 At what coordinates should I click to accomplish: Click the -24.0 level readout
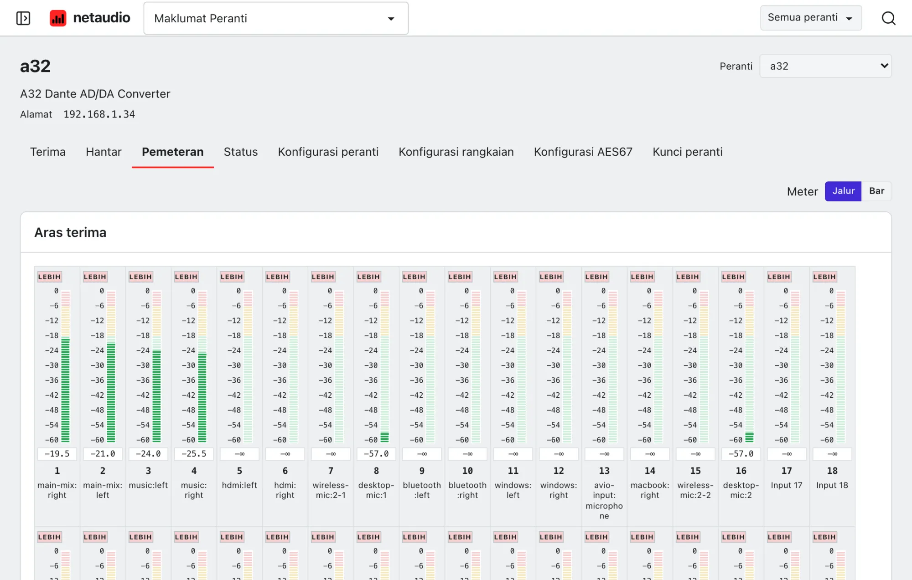[x=148, y=454]
